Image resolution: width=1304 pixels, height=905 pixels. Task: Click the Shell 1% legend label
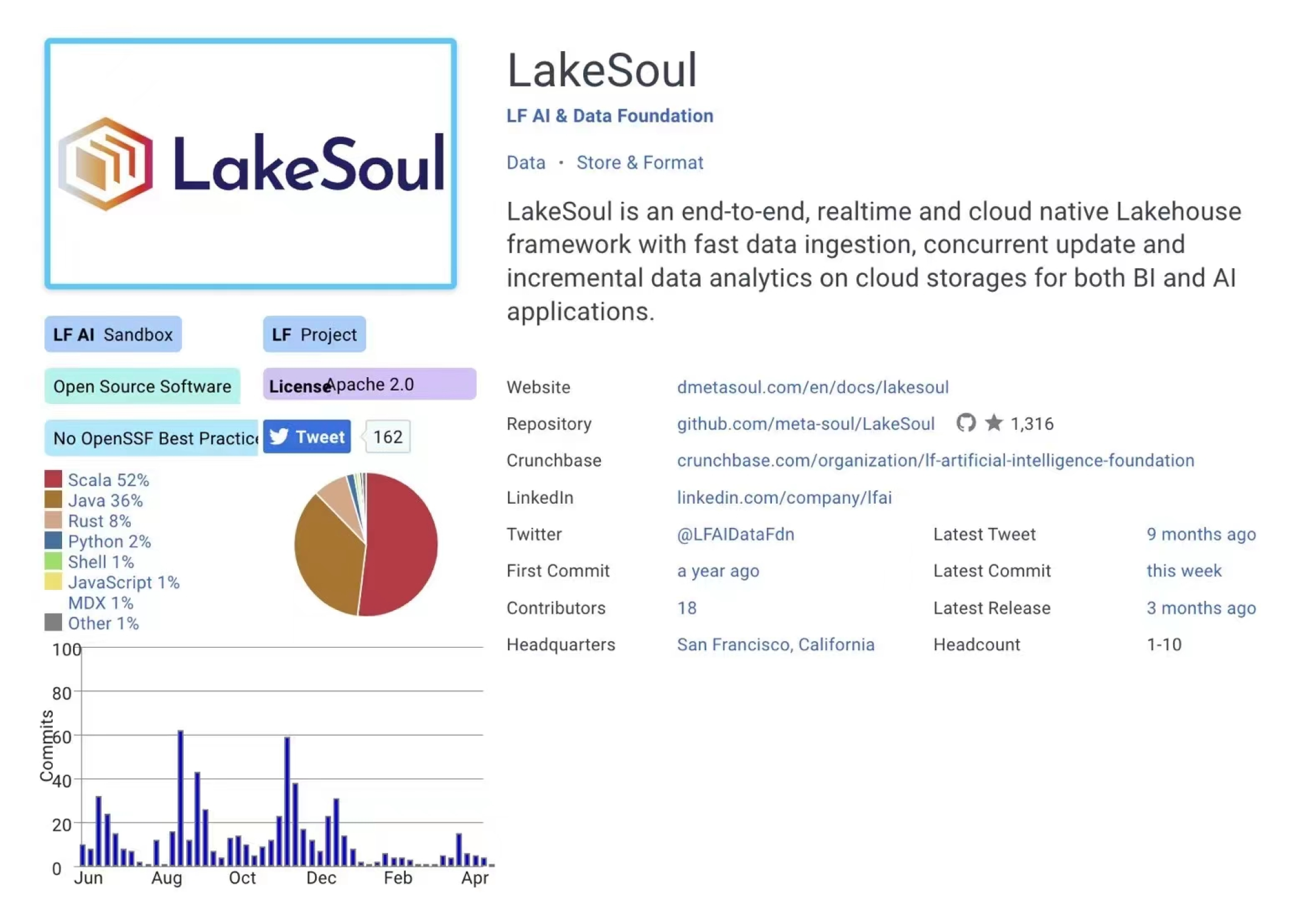(x=100, y=561)
